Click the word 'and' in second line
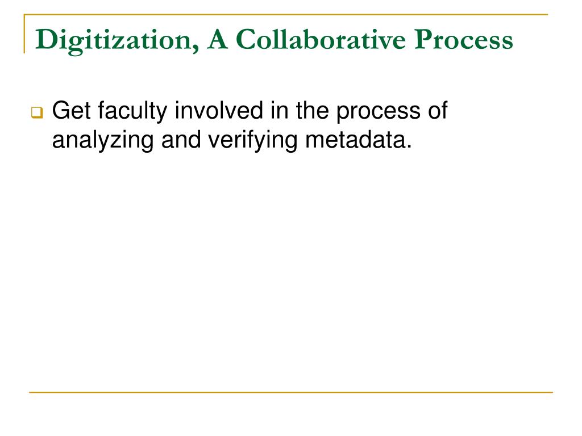 (x=181, y=140)
